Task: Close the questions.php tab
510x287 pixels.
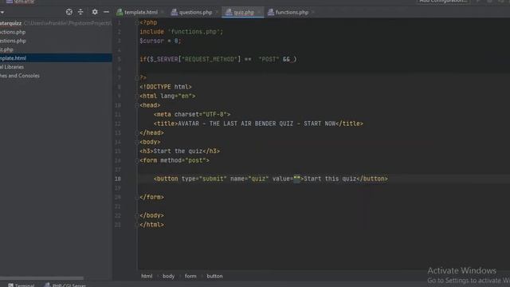Action: 217,13
